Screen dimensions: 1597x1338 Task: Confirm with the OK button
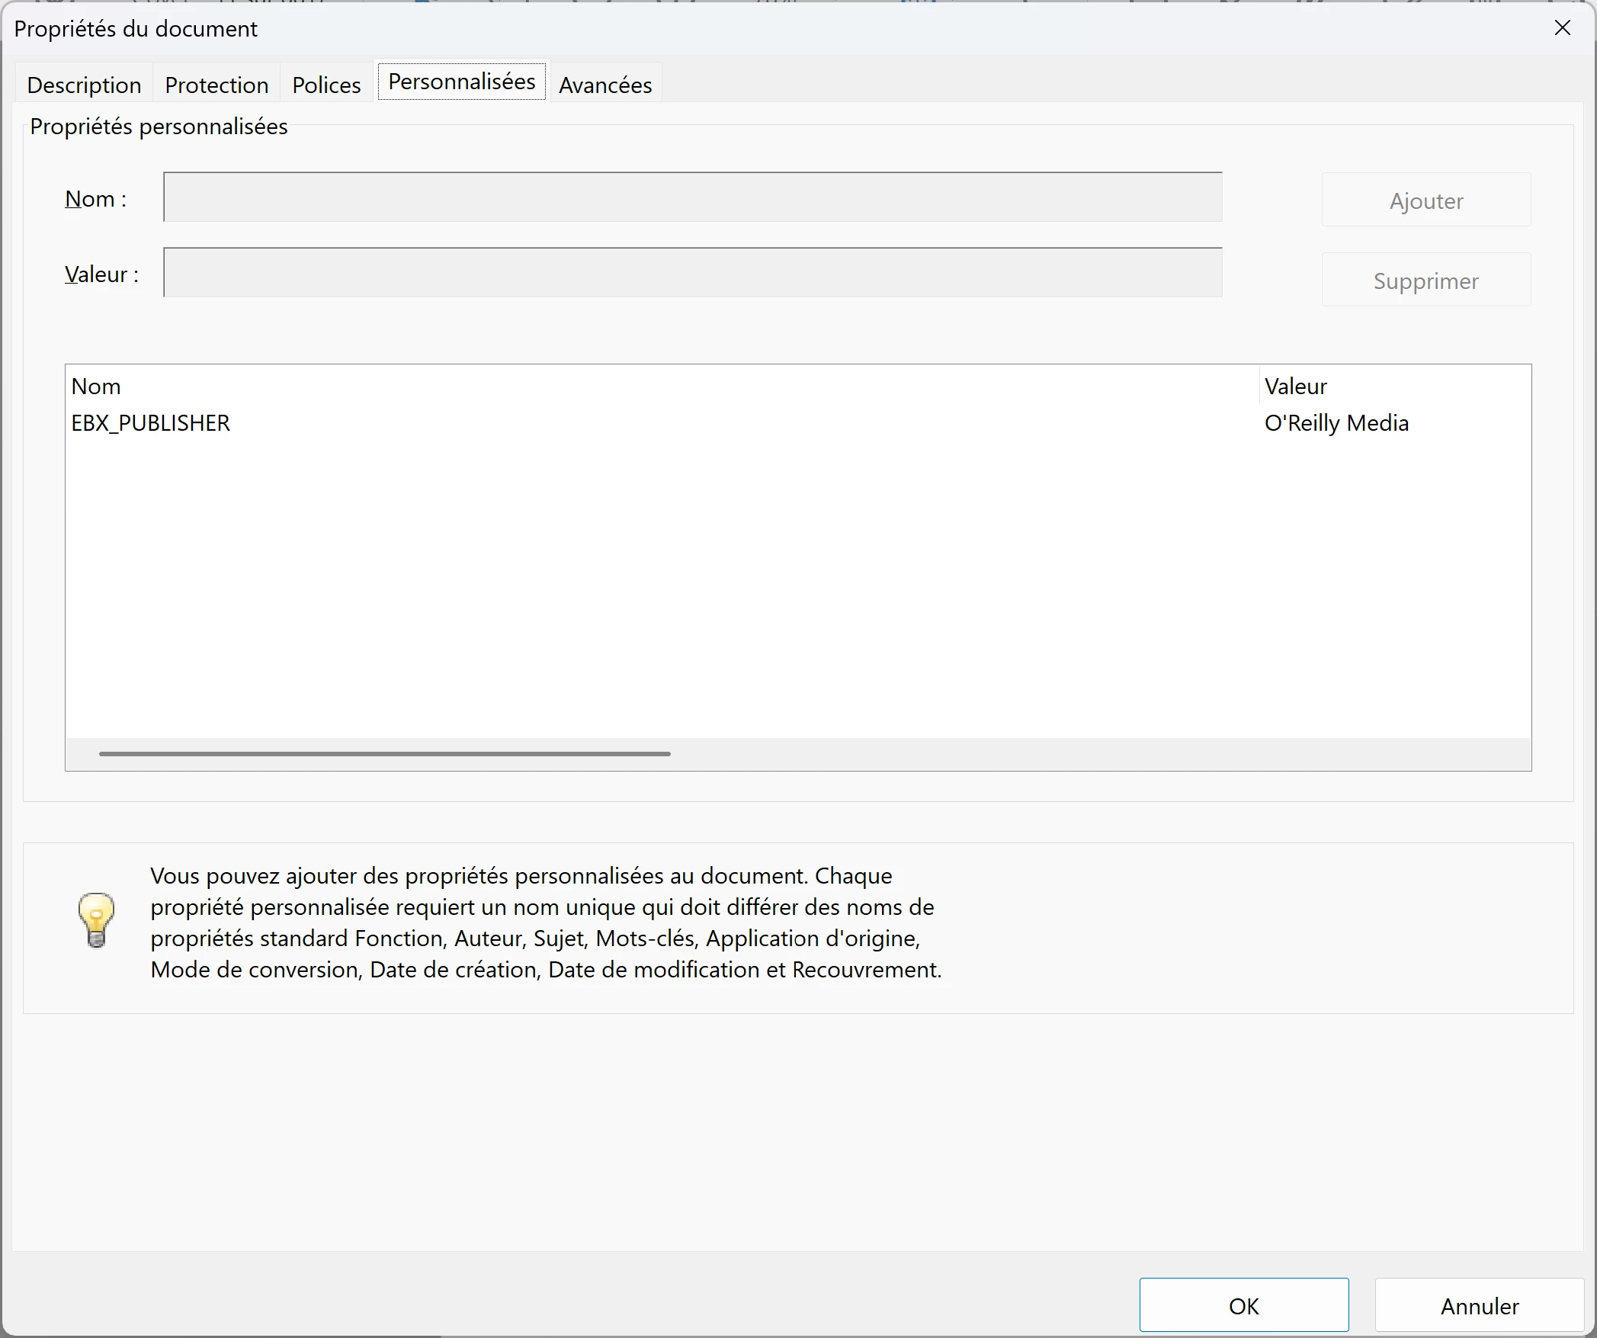pyautogui.click(x=1243, y=1306)
